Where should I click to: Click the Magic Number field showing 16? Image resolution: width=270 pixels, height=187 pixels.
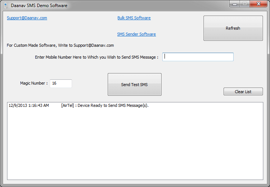pos(61,83)
